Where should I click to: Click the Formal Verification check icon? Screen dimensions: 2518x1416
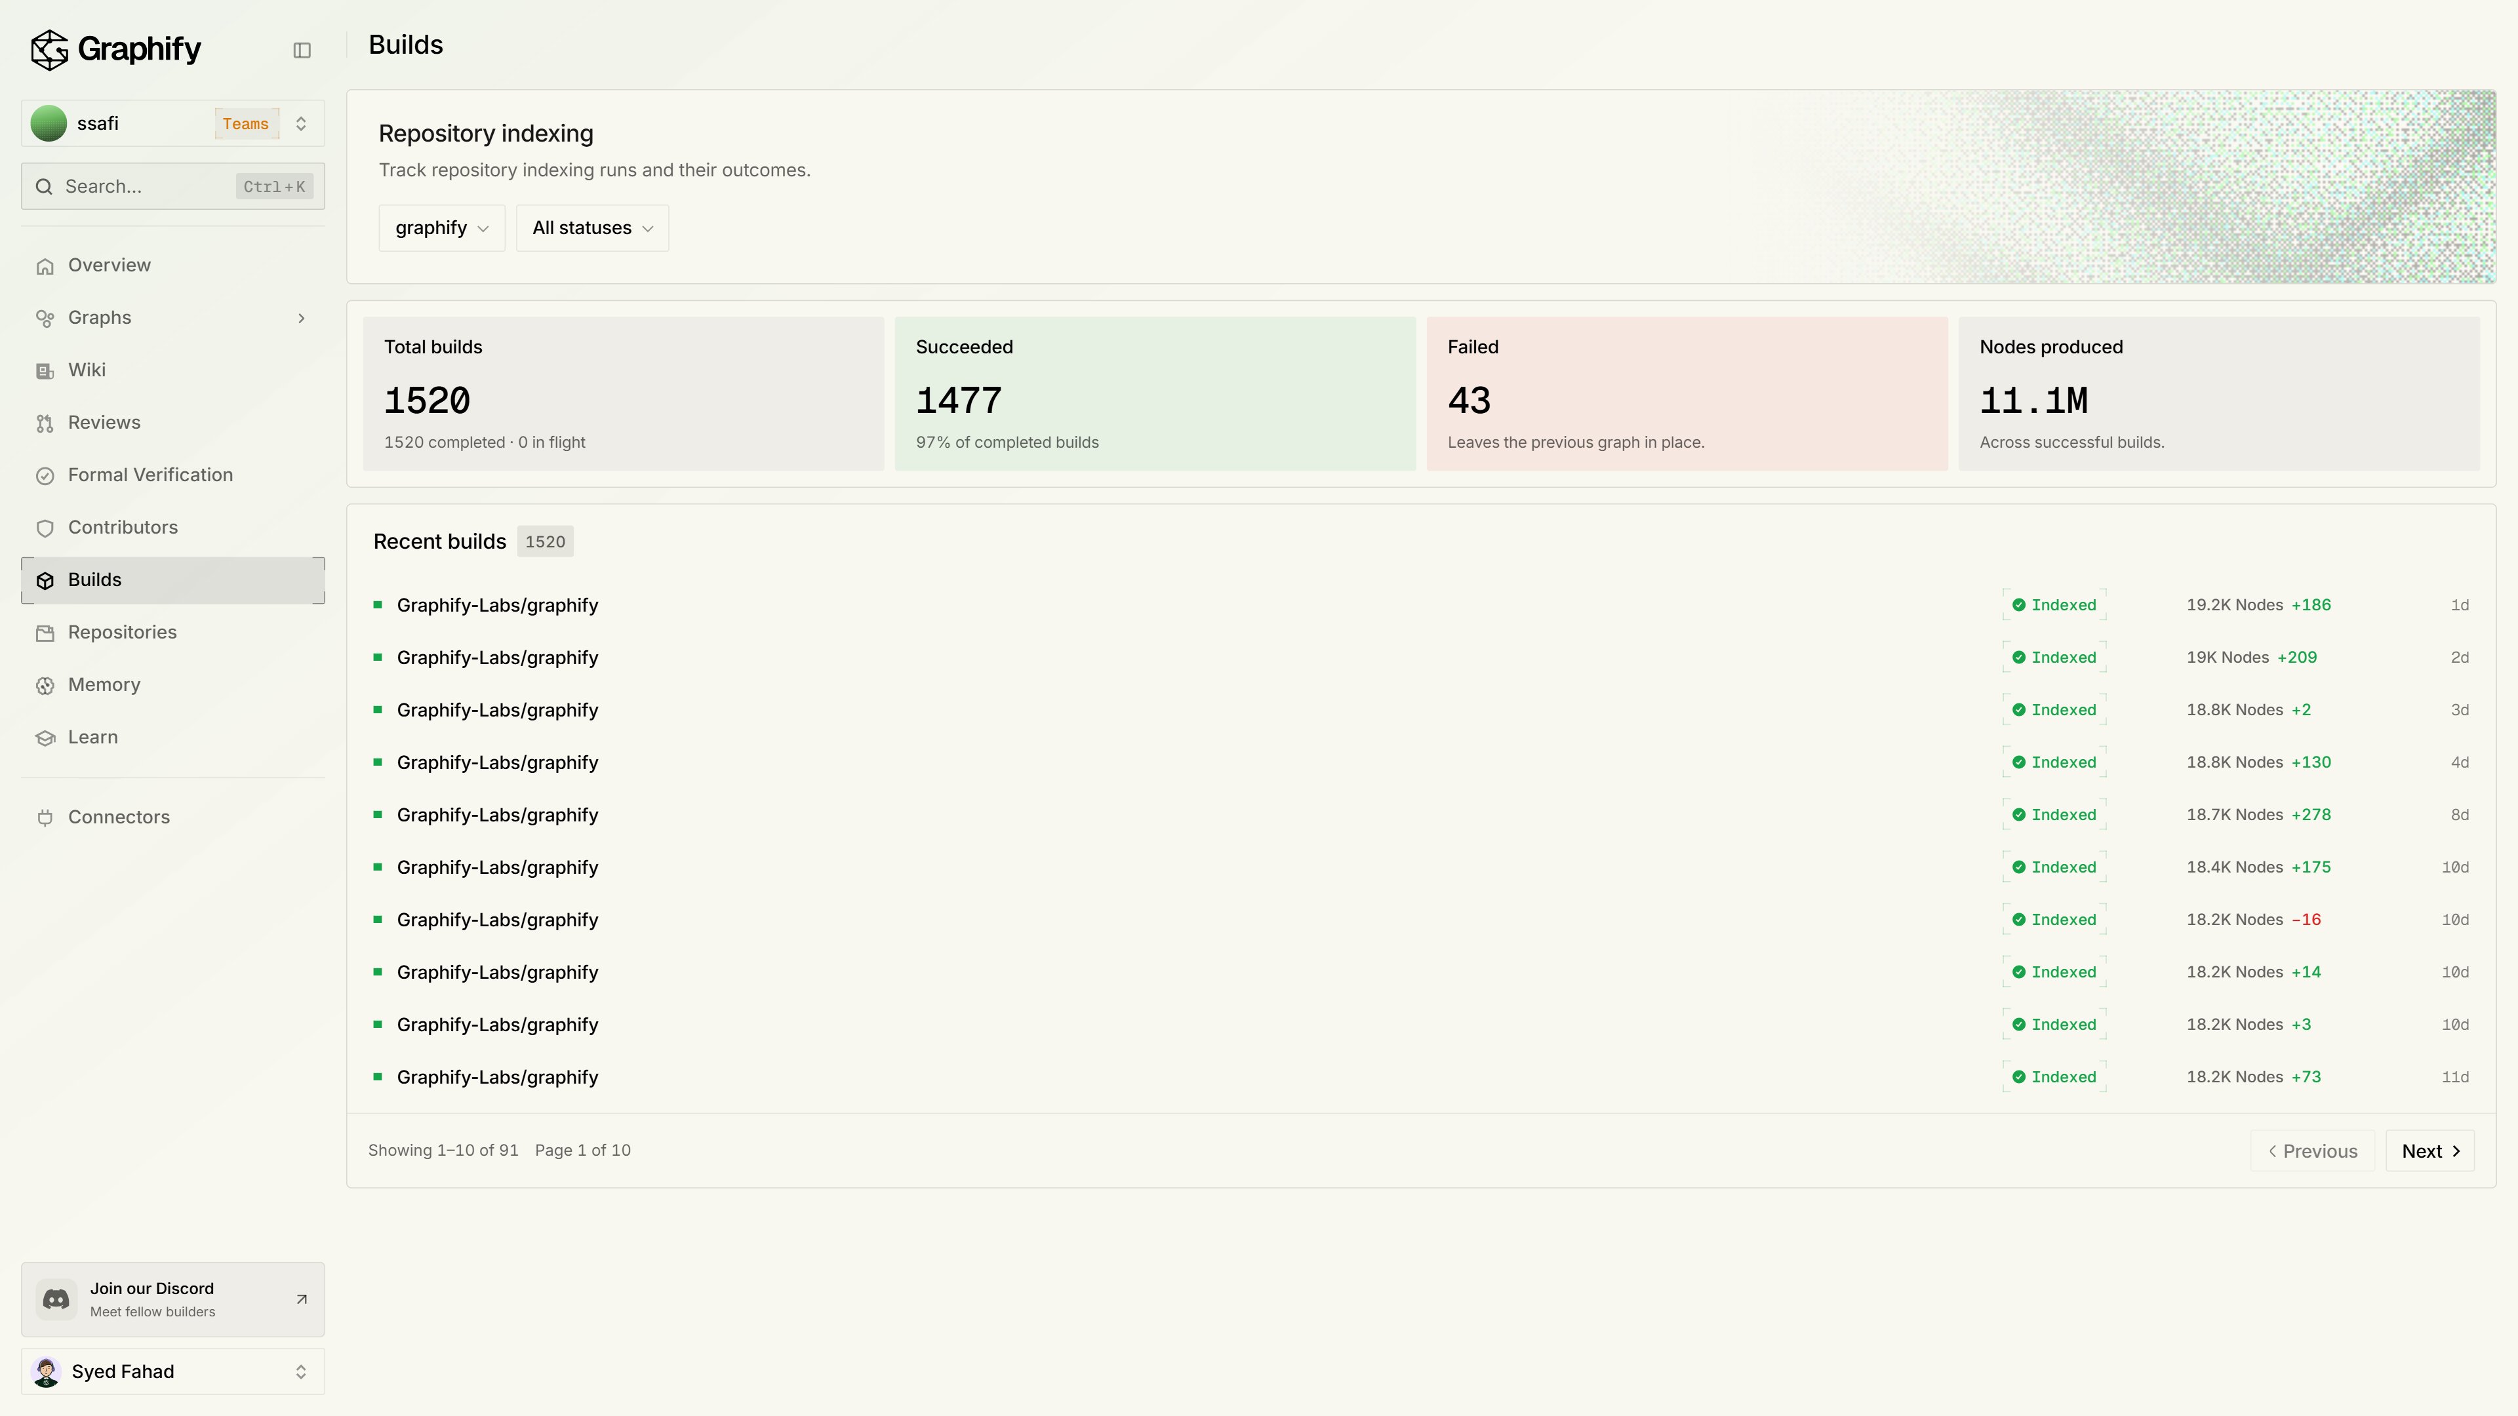click(45, 476)
